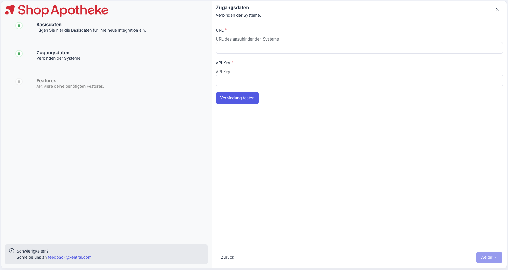Click the Features description 'Aktiviere deine benötigten Features'
508x270 pixels.
70,86
